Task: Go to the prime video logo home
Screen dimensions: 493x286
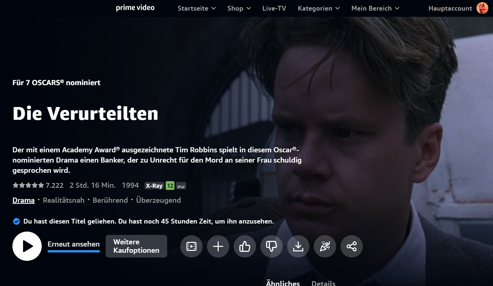Action: [x=135, y=8]
